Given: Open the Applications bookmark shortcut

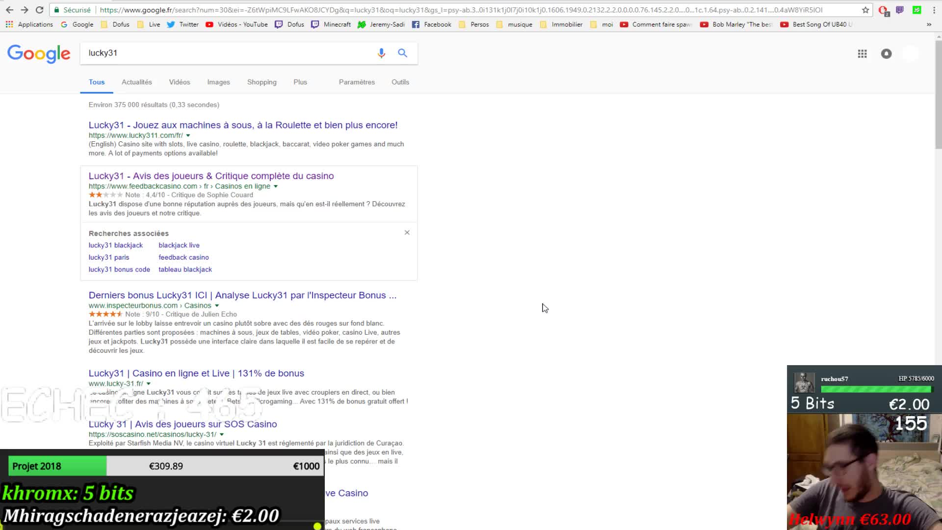Looking at the screenshot, I should coord(29,25).
